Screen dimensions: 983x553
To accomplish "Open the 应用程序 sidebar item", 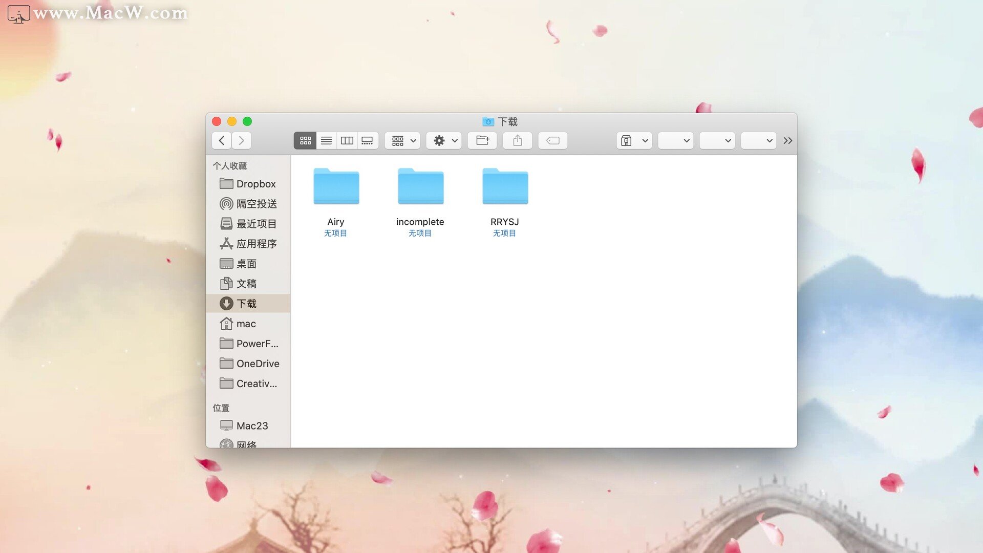I will pos(256,243).
